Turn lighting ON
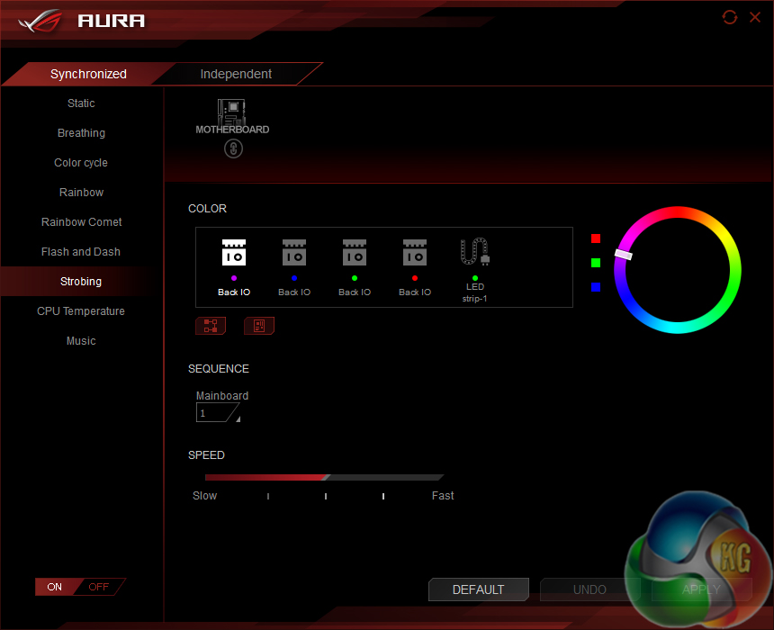This screenshot has width=774, height=630. pos(55,587)
